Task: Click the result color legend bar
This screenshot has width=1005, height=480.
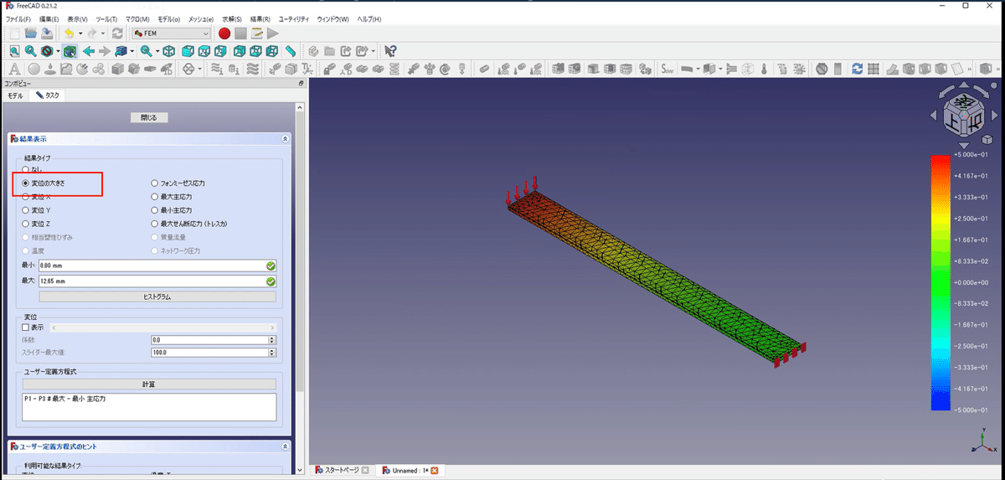Action: [x=942, y=282]
